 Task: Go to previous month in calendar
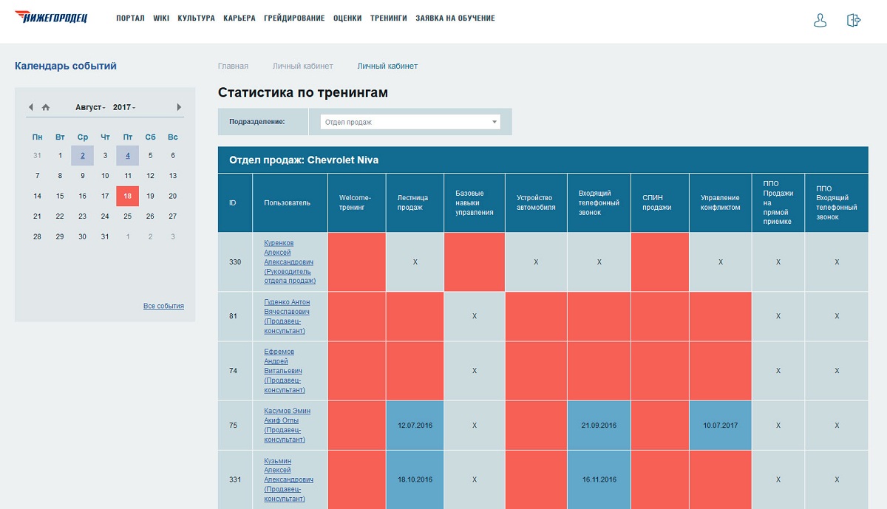tap(31, 107)
